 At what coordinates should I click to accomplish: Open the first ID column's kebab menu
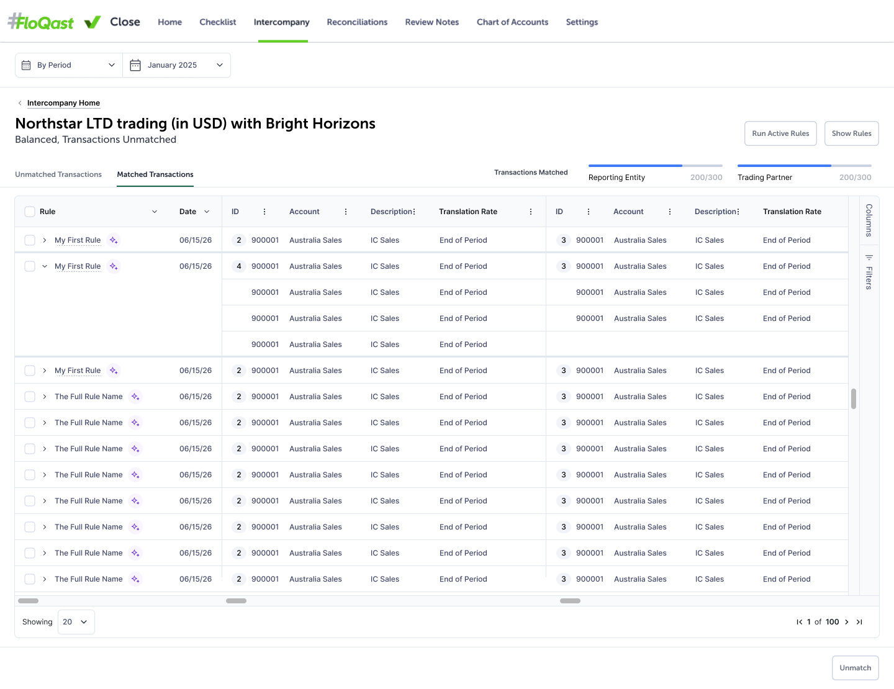(x=264, y=212)
